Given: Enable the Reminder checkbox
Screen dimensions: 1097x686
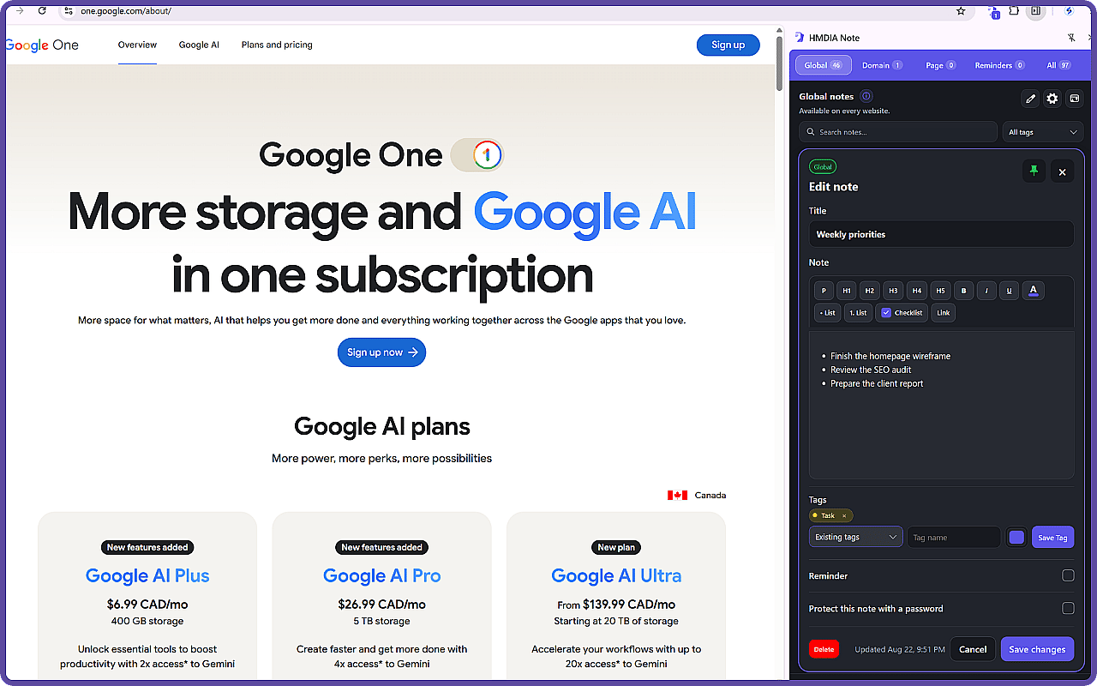Looking at the screenshot, I should (x=1068, y=575).
